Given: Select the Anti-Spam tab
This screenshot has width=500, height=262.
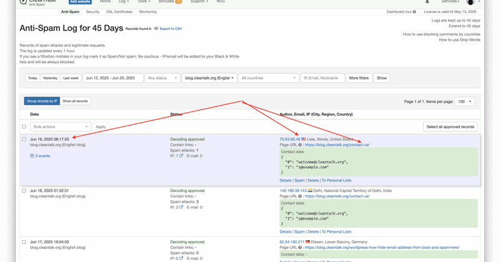Looking at the screenshot, I should [x=70, y=12].
